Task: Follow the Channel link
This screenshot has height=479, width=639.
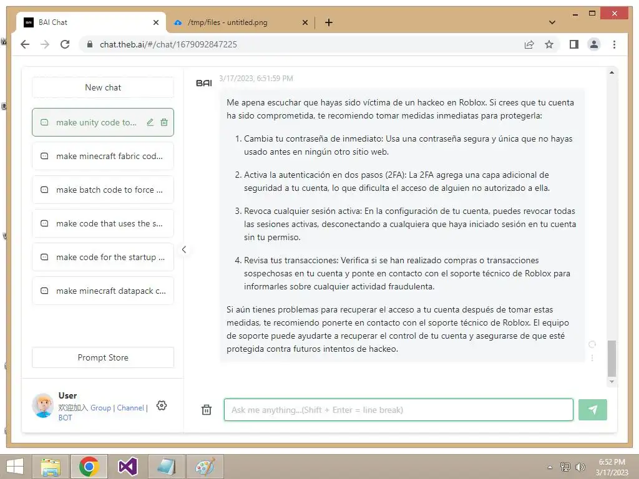Action: (130, 408)
